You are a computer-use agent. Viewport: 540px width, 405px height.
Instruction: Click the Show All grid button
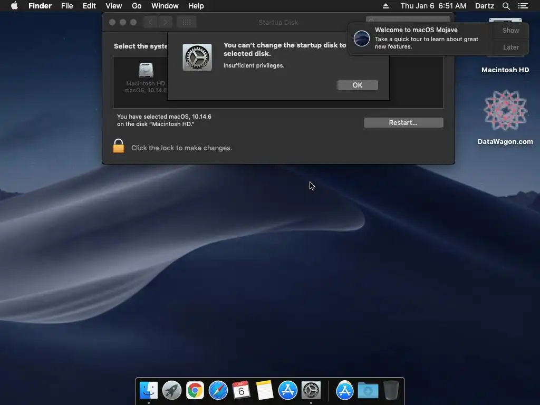[x=187, y=22]
